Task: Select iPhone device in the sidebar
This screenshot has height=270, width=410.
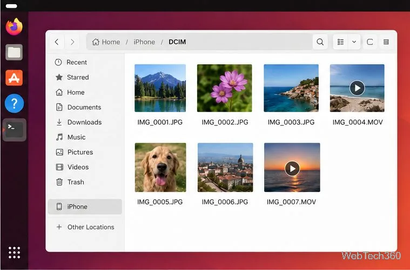Action: tap(85, 206)
